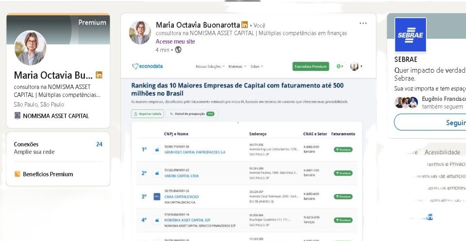
Task: Click the NOMISMA ASSET CAPITAL icon in profile card
Action: 17,116
